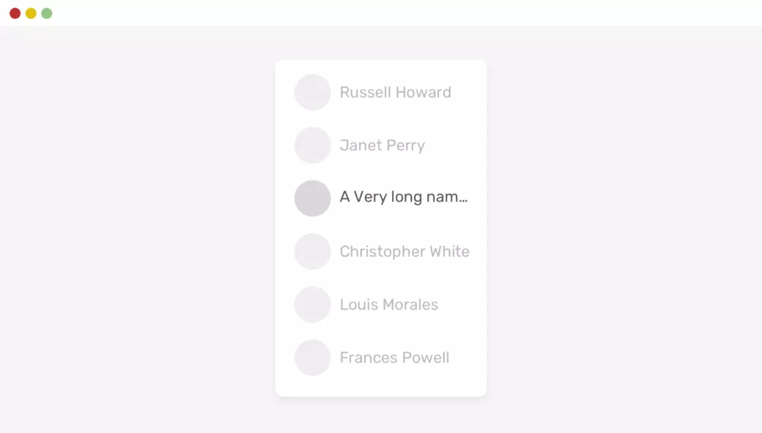The width and height of the screenshot is (762, 433).
Task: Click Russell Howard's avatar circle
Action: pos(313,92)
